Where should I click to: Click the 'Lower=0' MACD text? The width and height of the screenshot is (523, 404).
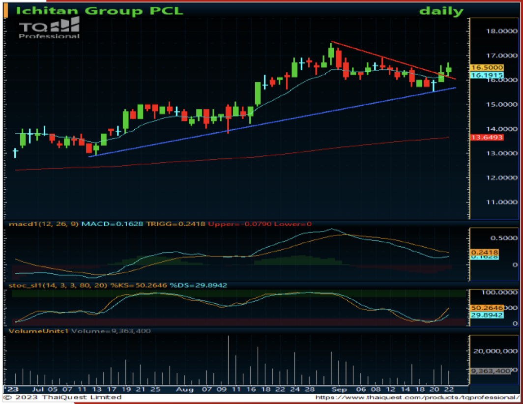293,224
